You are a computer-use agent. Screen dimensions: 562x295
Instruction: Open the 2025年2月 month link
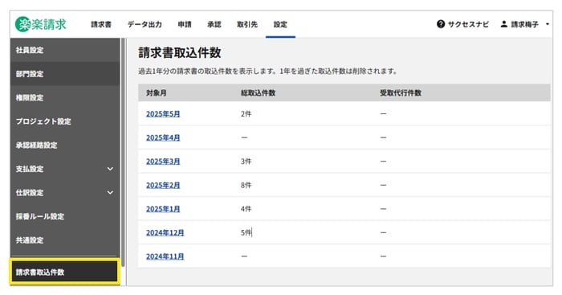point(163,185)
